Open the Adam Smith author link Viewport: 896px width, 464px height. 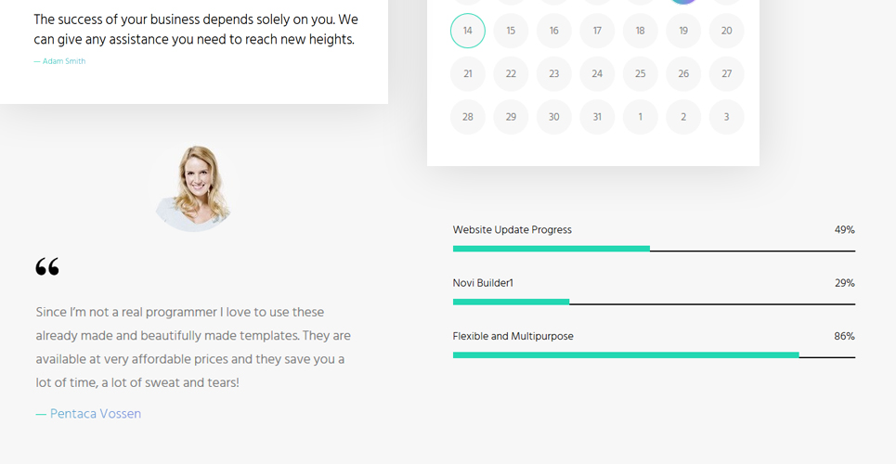(64, 61)
